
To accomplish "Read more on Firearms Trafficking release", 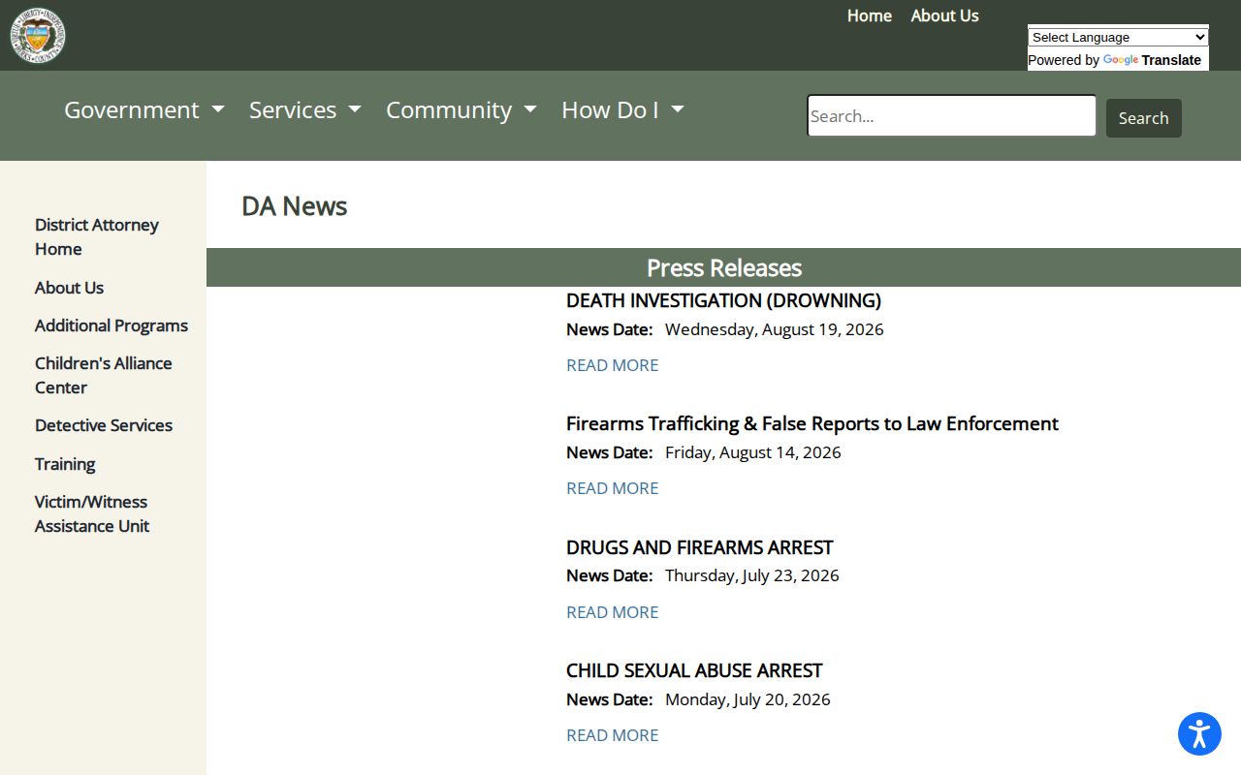I will (612, 488).
